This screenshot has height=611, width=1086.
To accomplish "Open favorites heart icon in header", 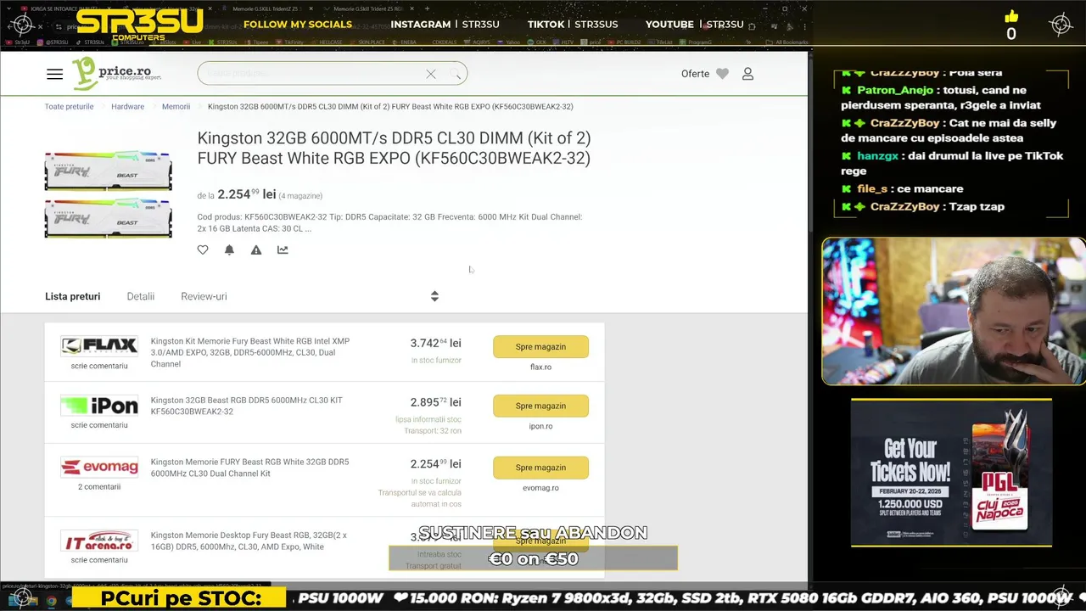I will tap(722, 74).
